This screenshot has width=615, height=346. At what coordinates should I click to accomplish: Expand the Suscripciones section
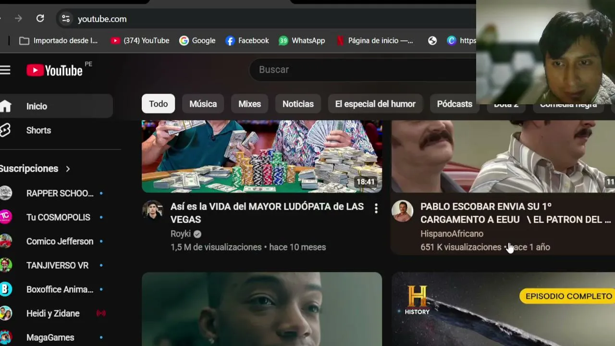(x=35, y=169)
